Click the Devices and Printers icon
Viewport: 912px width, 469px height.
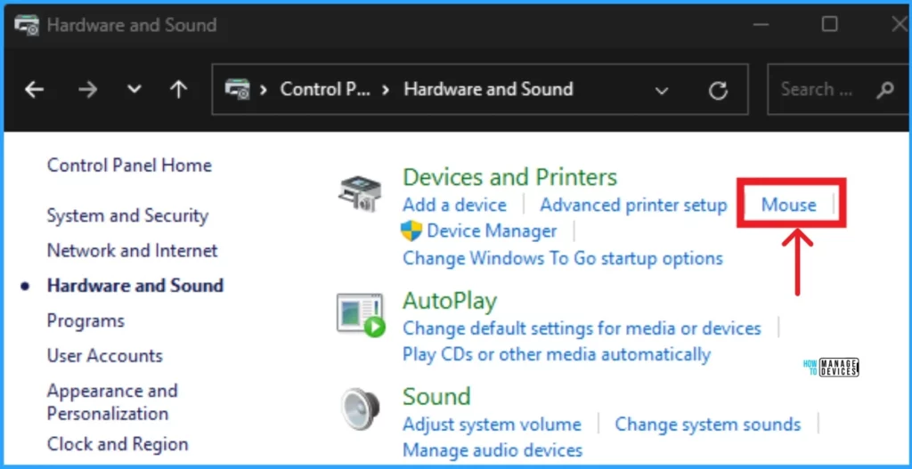[360, 192]
